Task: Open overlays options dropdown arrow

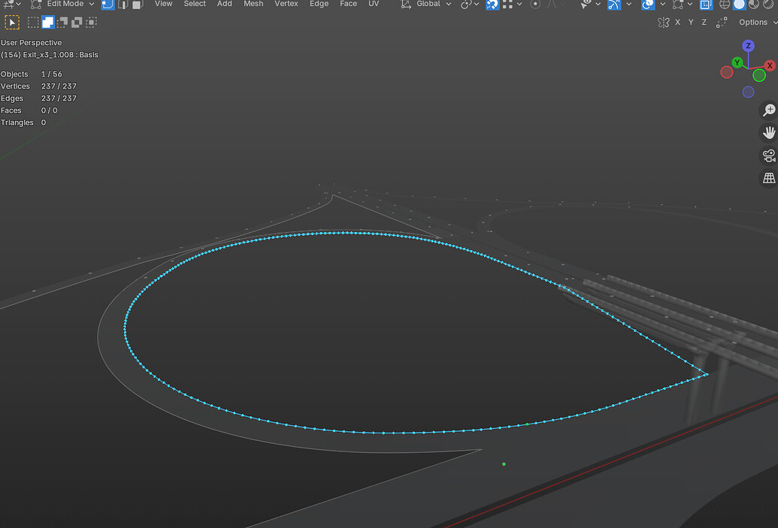Action: pos(662,5)
